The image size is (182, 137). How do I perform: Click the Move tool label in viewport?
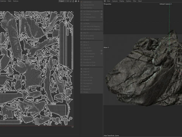[105, 48]
